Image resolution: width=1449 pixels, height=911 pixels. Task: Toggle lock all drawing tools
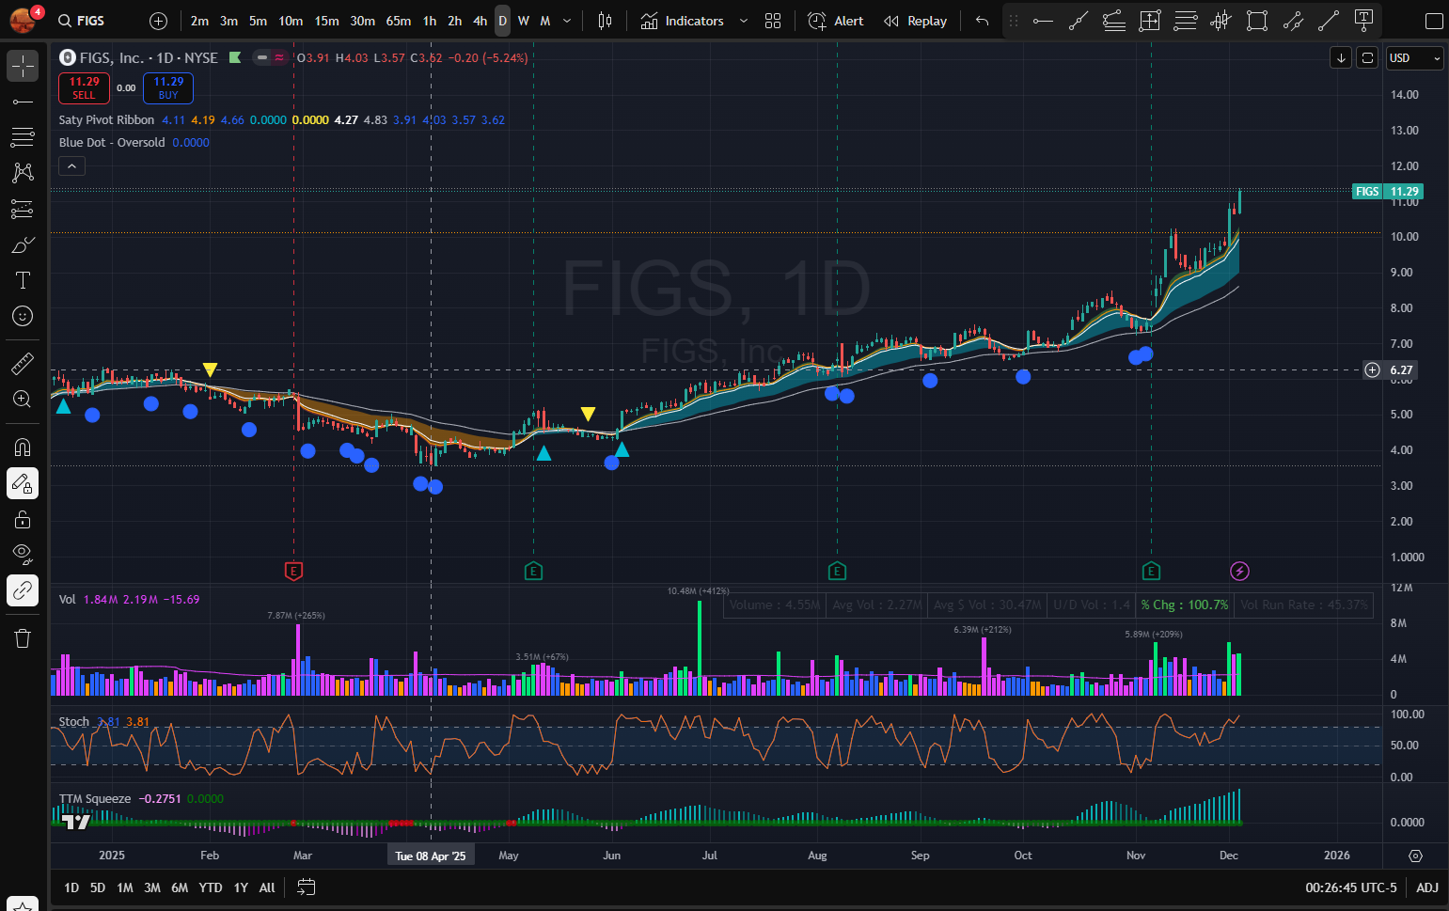pos(23,519)
